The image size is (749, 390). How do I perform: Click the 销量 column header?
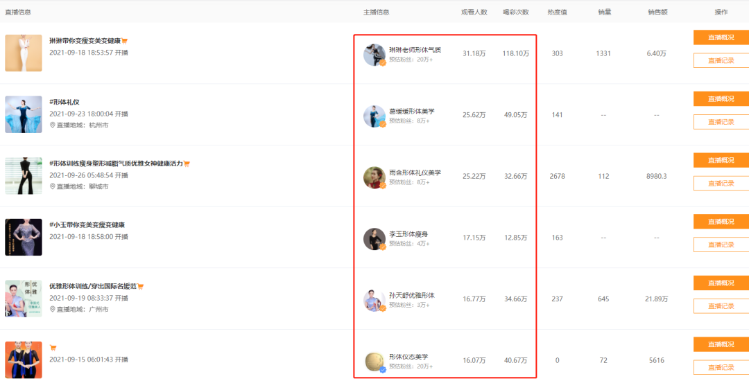point(604,12)
